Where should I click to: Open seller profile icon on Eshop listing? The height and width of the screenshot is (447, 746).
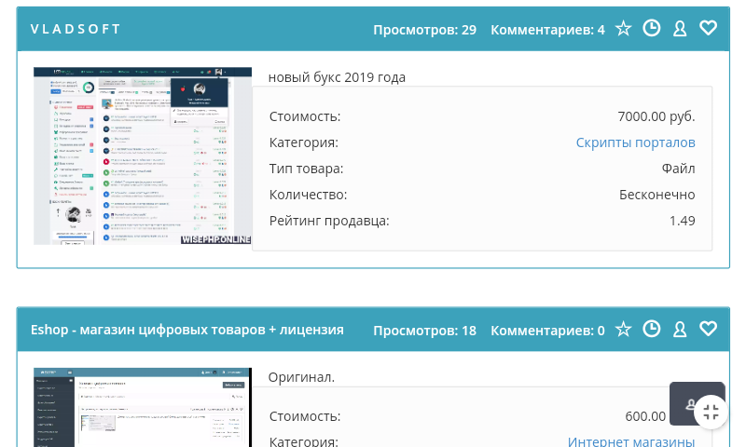coord(680,330)
